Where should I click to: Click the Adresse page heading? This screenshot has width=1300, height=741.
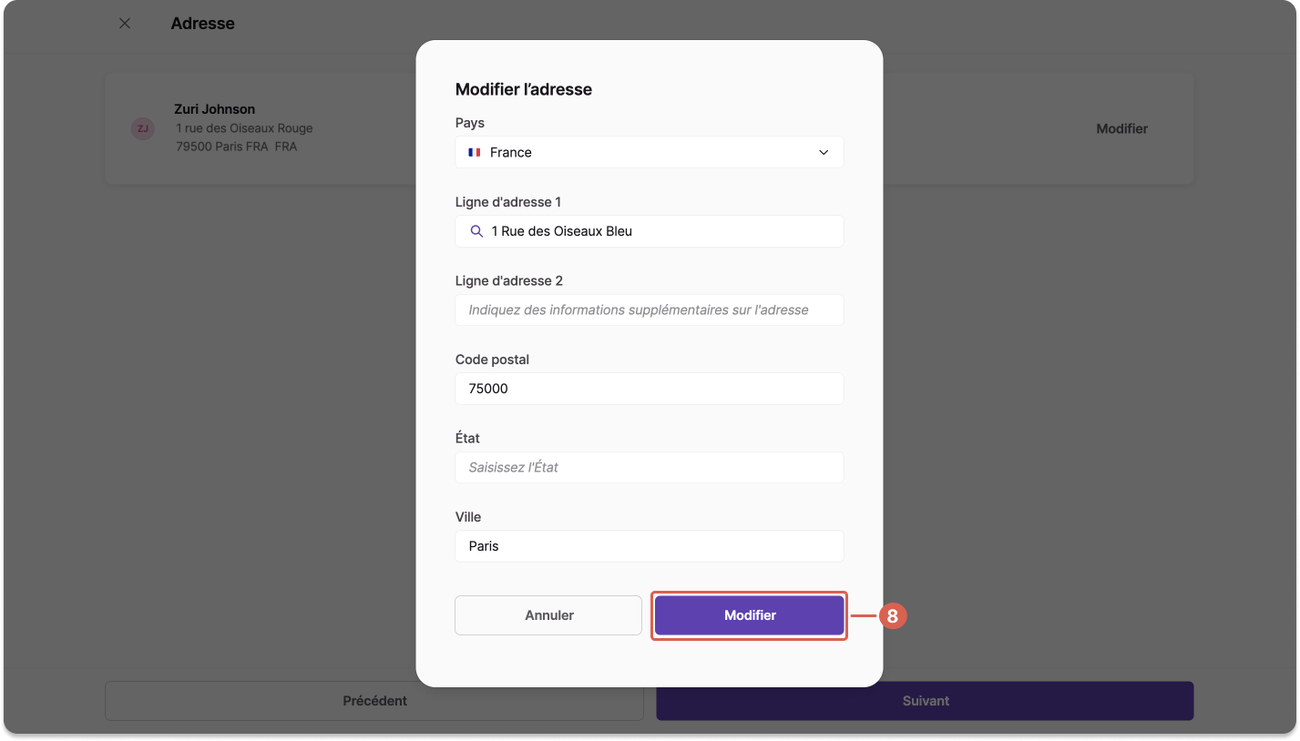click(x=203, y=24)
